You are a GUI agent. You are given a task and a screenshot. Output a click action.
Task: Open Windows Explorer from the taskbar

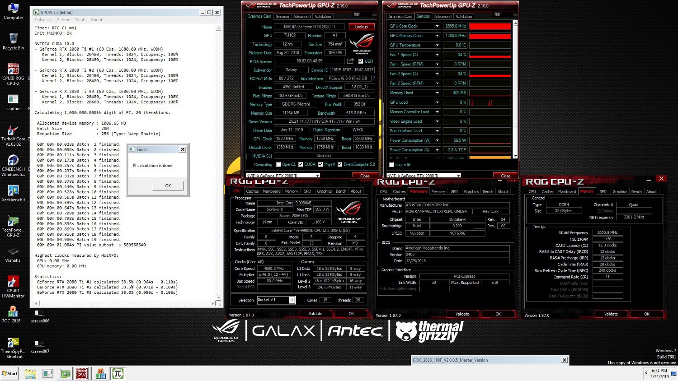[30, 373]
